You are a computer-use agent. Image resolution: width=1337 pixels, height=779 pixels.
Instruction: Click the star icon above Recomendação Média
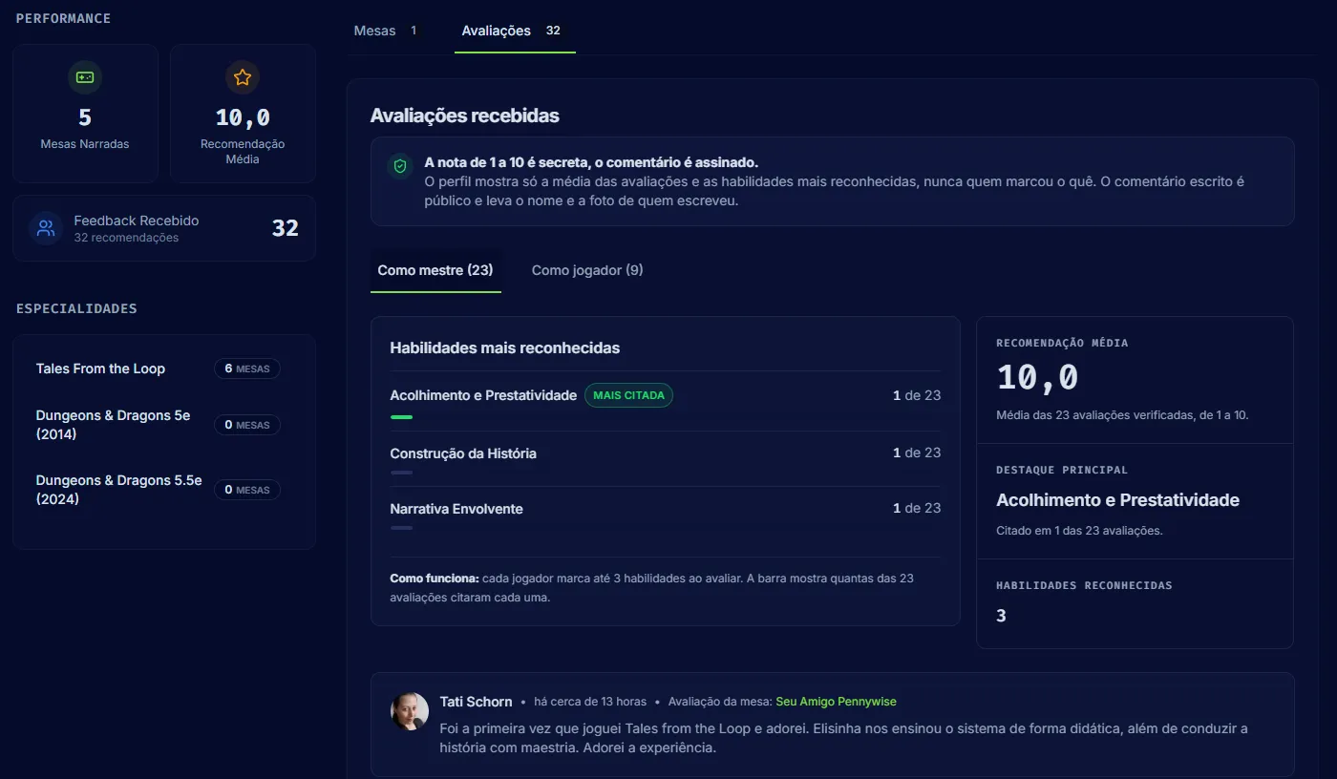[x=243, y=77]
